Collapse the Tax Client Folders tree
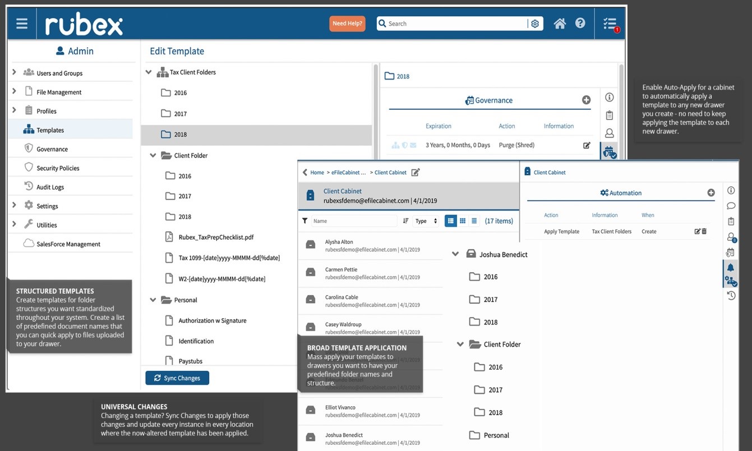Viewport: 752px width, 451px height. point(148,72)
